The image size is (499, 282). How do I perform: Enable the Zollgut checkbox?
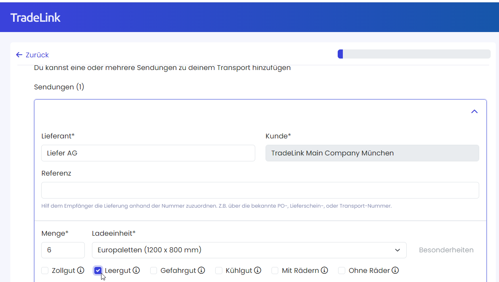[45, 271]
